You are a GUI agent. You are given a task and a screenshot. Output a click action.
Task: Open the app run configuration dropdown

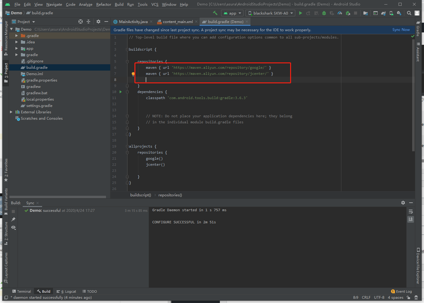232,13
